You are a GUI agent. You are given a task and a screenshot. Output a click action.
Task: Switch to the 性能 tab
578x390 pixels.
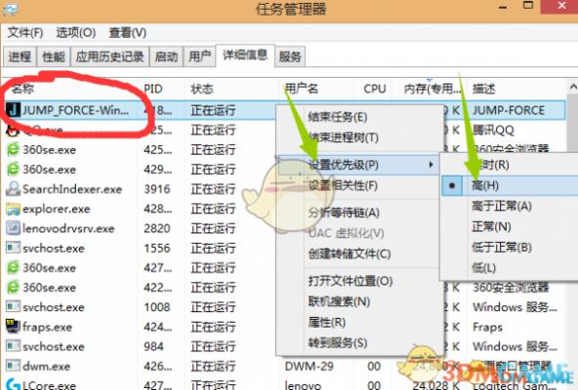pos(54,57)
